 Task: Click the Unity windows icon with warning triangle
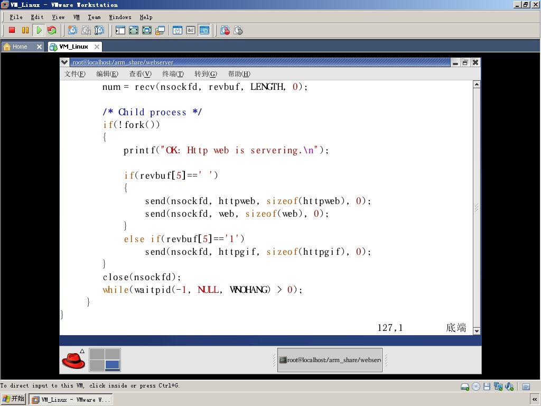point(160,30)
